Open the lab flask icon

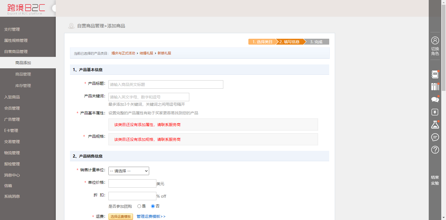[x=435, y=125]
